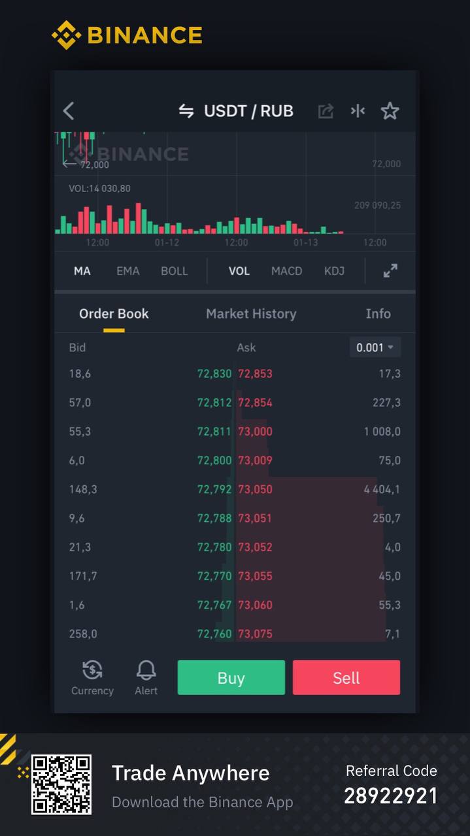Go back with the left chevron arrow
This screenshot has width=470, height=836.
pyautogui.click(x=69, y=111)
